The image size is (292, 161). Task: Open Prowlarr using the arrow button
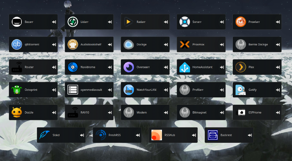278,22
